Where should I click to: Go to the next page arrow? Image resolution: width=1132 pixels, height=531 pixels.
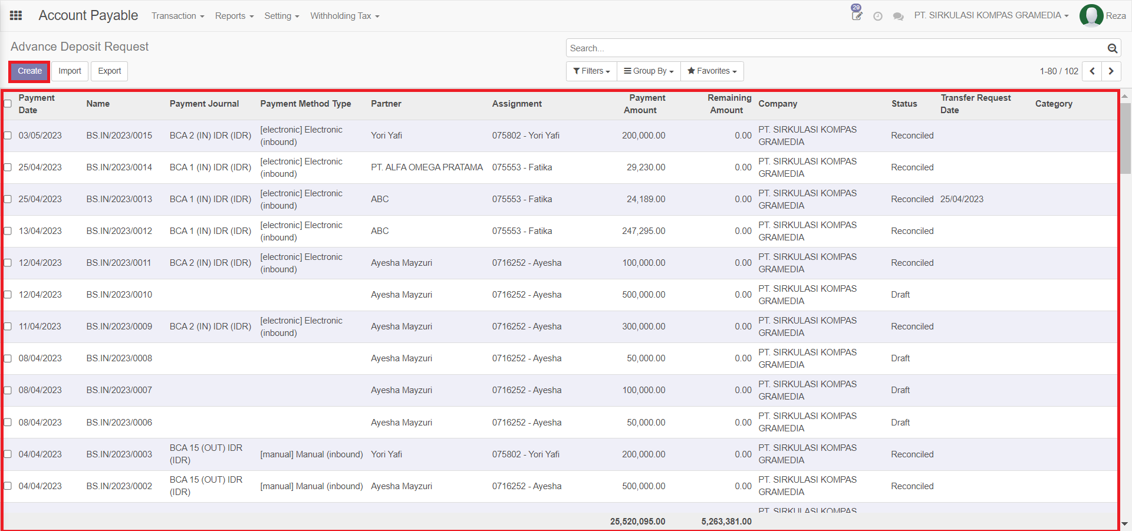1111,71
